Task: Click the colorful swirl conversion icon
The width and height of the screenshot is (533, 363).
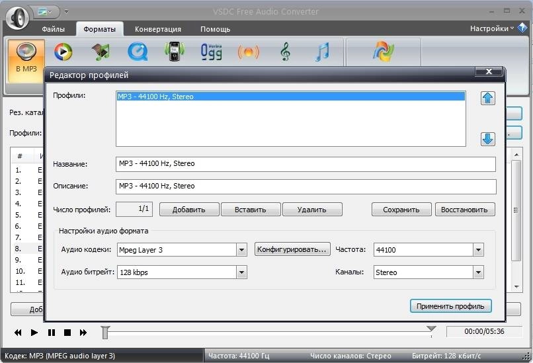Action: [384, 52]
